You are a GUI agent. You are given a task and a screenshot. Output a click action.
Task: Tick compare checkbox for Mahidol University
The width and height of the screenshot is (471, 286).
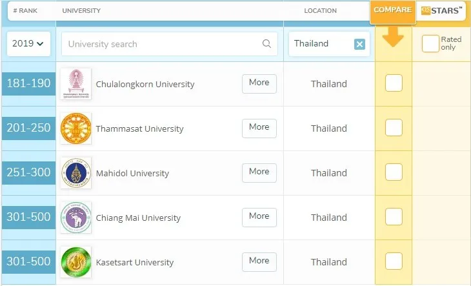coord(394,172)
